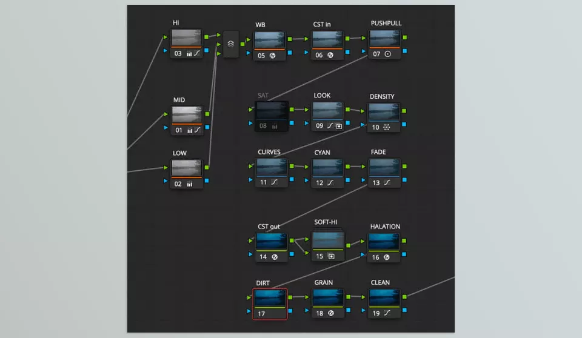
Task: Click the curve icon on node 01
Action: (x=198, y=130)
